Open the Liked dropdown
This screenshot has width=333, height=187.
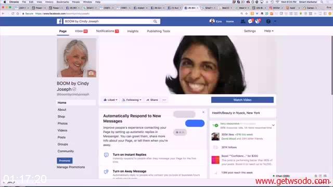(x=110, y=100)
